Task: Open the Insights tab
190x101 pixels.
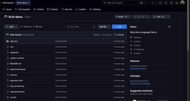Action: click(81, 9)
